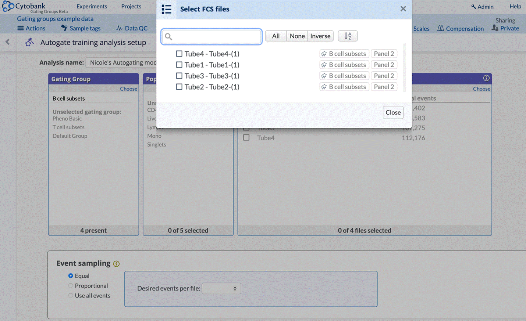Click the back arrow on left sidebar
The height and width of the screenshot is (321, 526).
pyautogui.click(x=8, y=42)
